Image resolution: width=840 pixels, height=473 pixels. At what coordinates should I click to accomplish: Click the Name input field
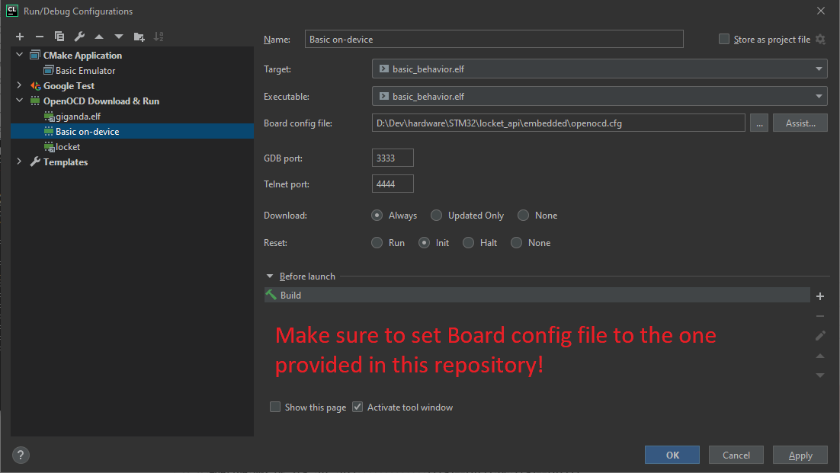pos(494,39)
